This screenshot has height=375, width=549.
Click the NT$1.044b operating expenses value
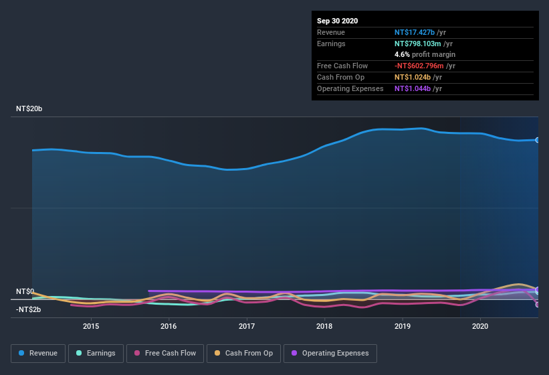click(x=413, y=88)
